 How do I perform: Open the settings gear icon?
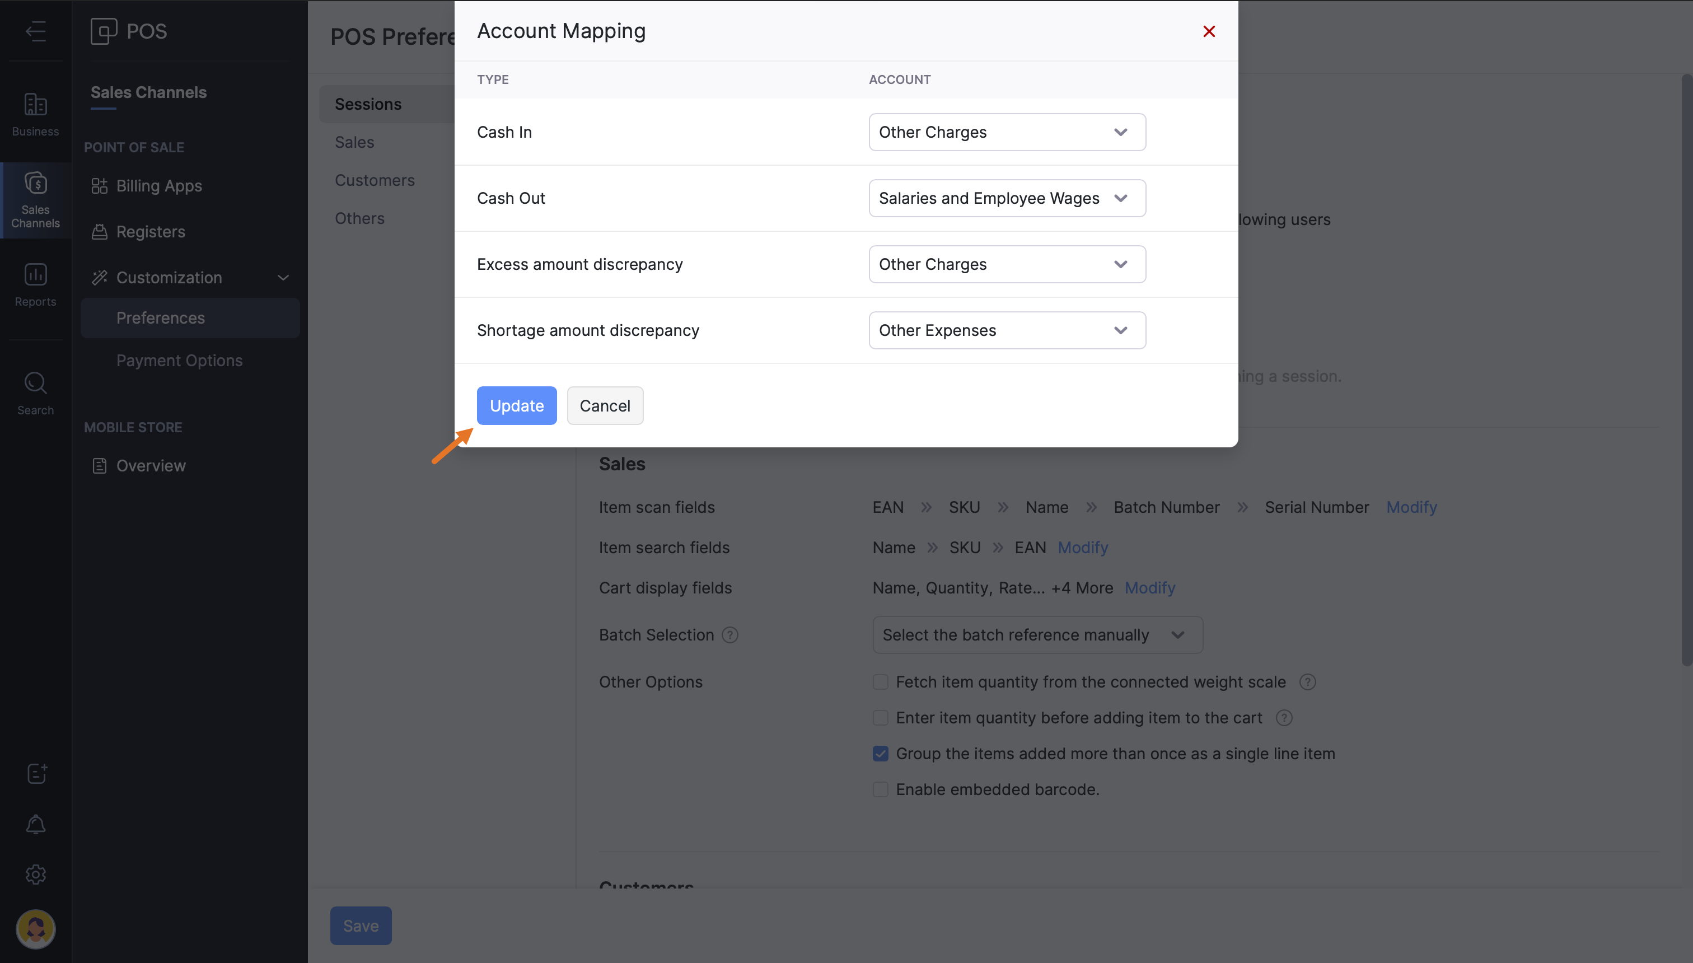tap(36, 875)
